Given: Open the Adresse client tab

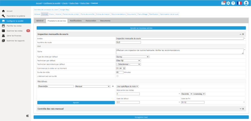Looking at the screenshot, I should (x=37, y=14).
